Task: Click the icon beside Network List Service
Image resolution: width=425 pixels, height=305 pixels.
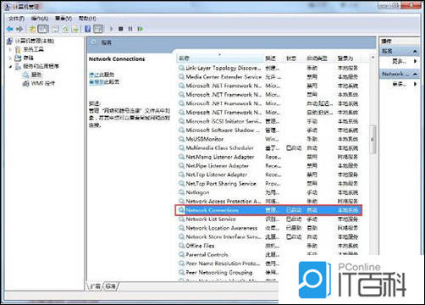Action: [181, 219]
